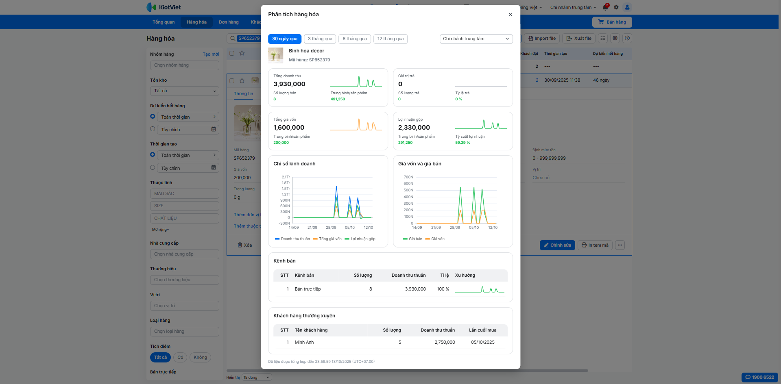Image resolution: width=781 pixels, height=384 pixels.
Task: Click the user account avatar icon
Action: (627, 7)
